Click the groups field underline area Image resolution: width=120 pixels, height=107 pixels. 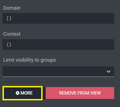point(58,77)
